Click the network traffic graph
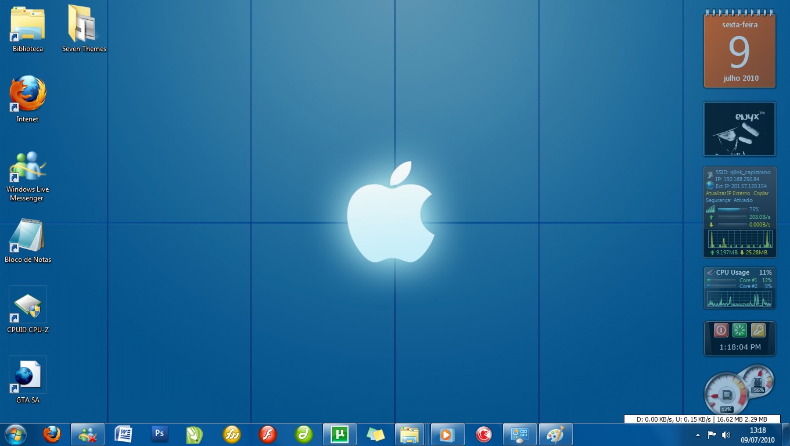790x446 pixels. point(740,239)
